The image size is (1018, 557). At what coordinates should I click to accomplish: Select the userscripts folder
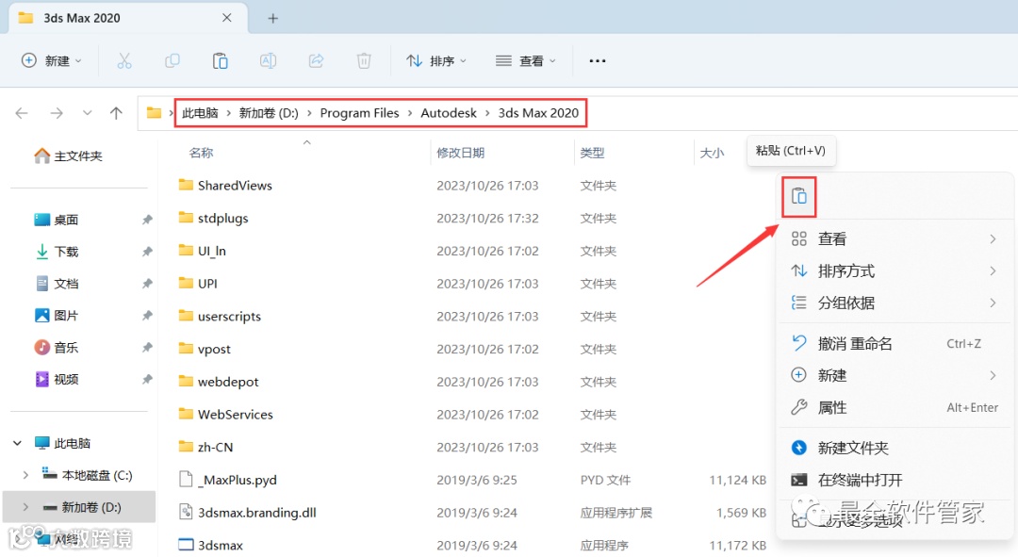tap(220, 316)
